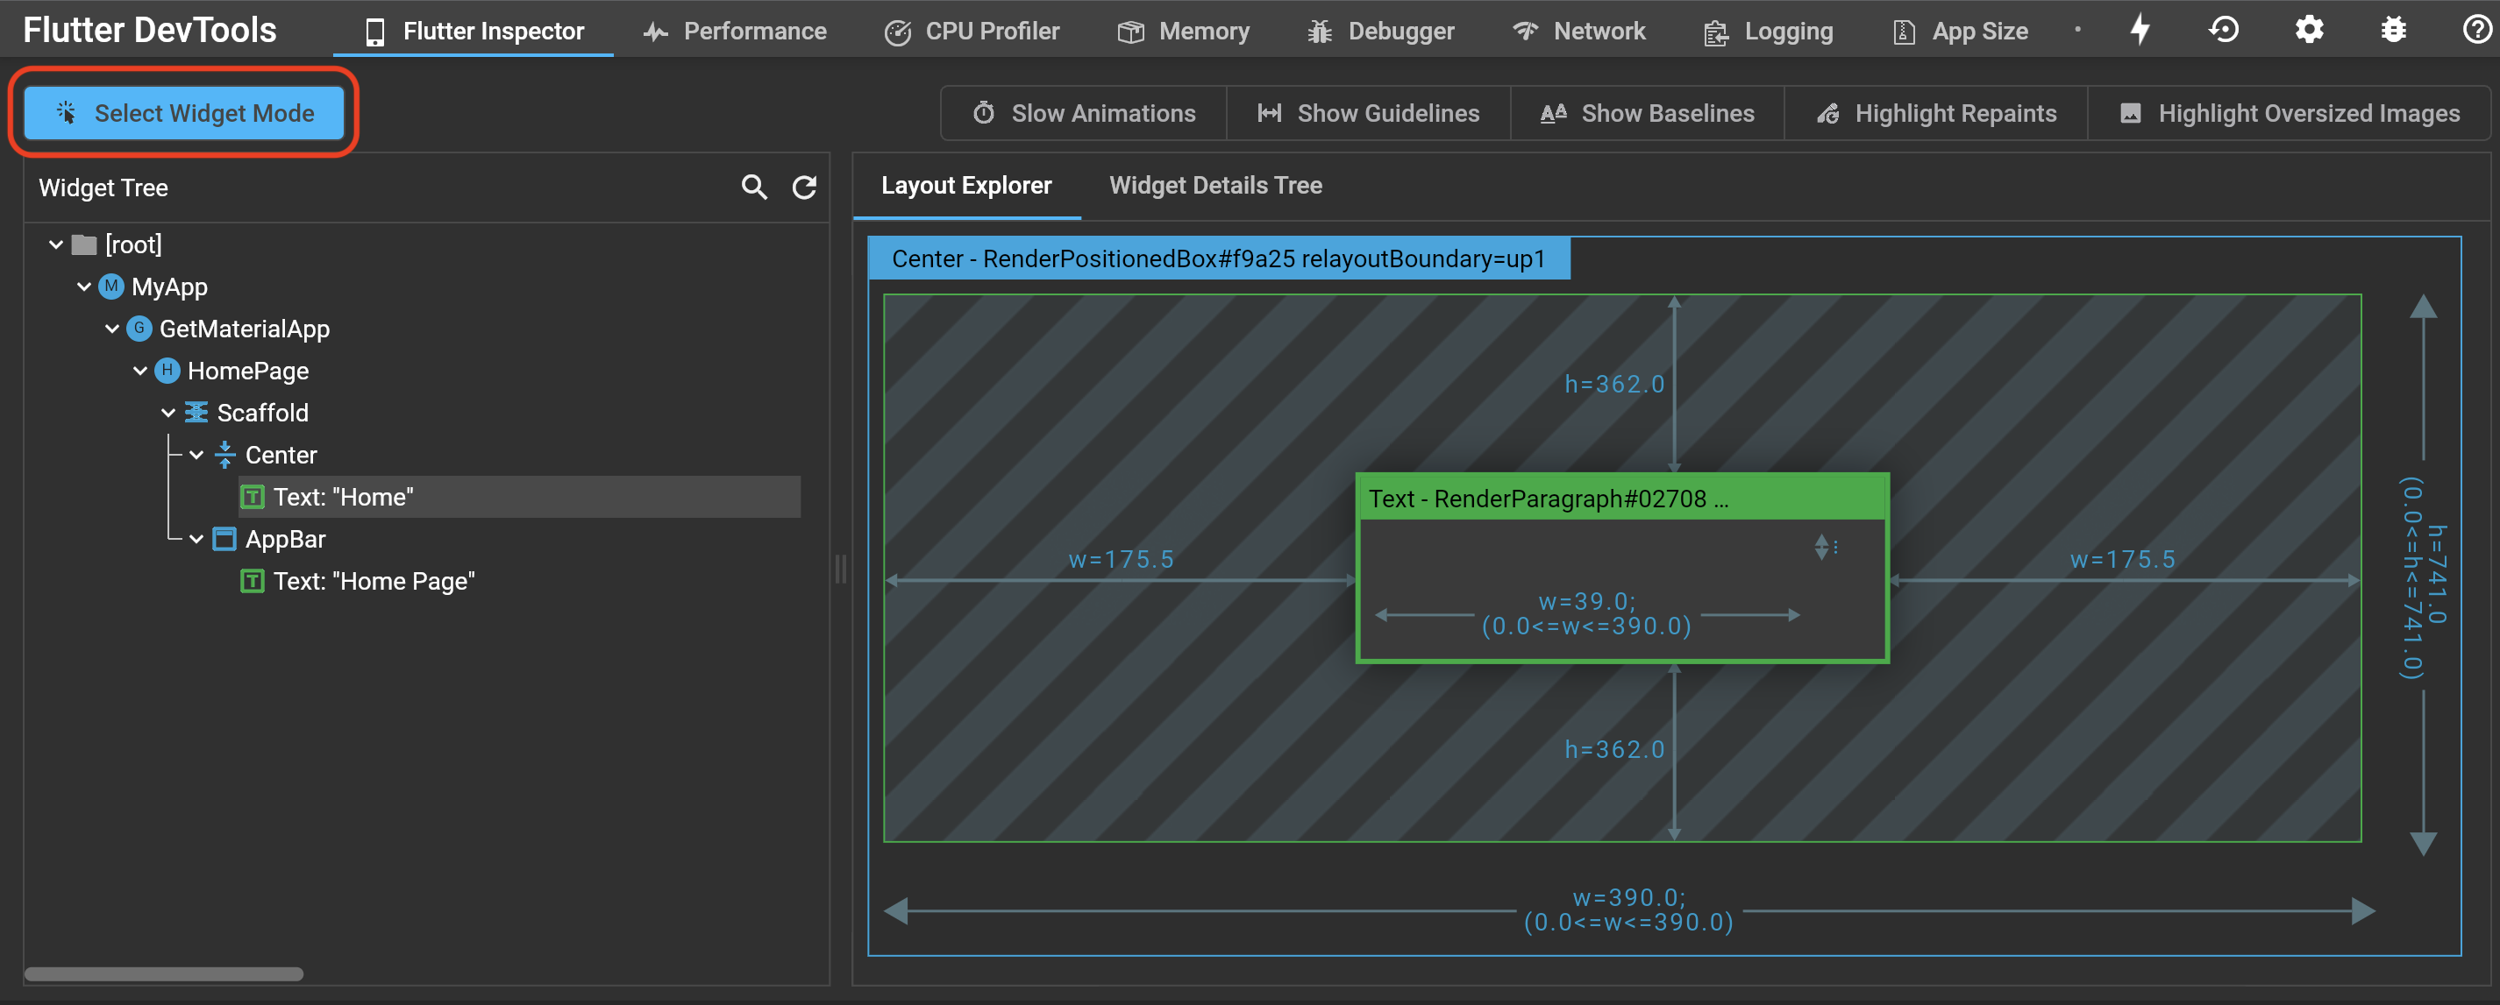Open DevTools settings gear icon
The width and height of the screenshot is (2500, 1005).
click(2309, 30)
